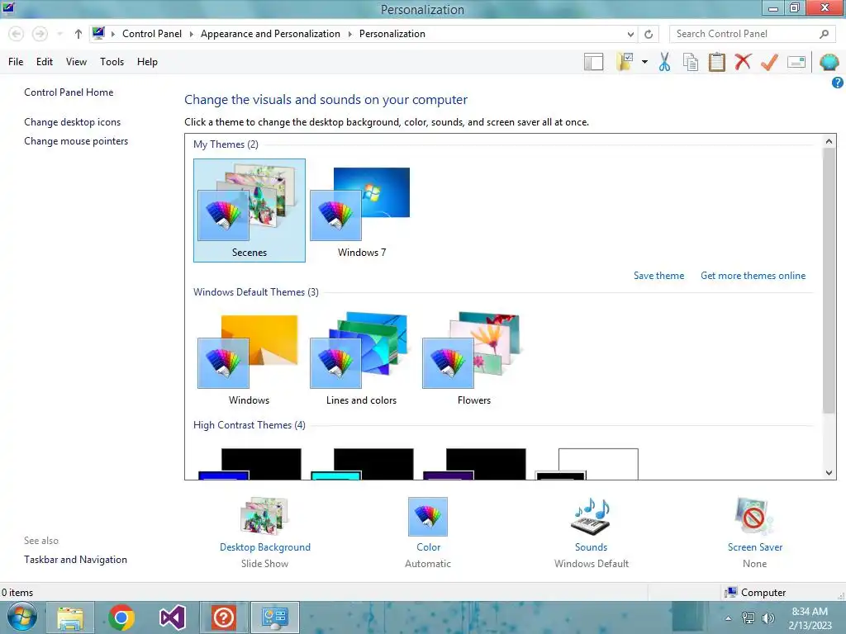Click Control Panel breadcrumb

tap(152, 34)
